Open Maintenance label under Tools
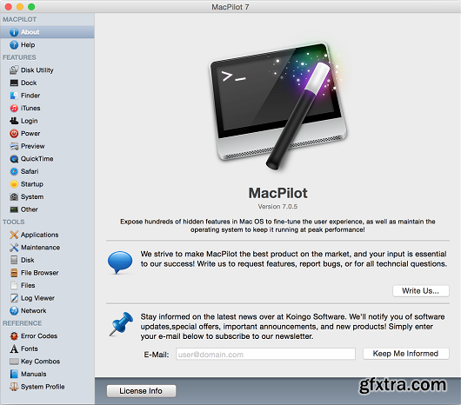461x405 pixels. coord(40,248)
